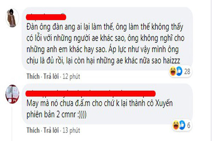
Task: Click the redacted name above second comment
Action: [90, 93]
